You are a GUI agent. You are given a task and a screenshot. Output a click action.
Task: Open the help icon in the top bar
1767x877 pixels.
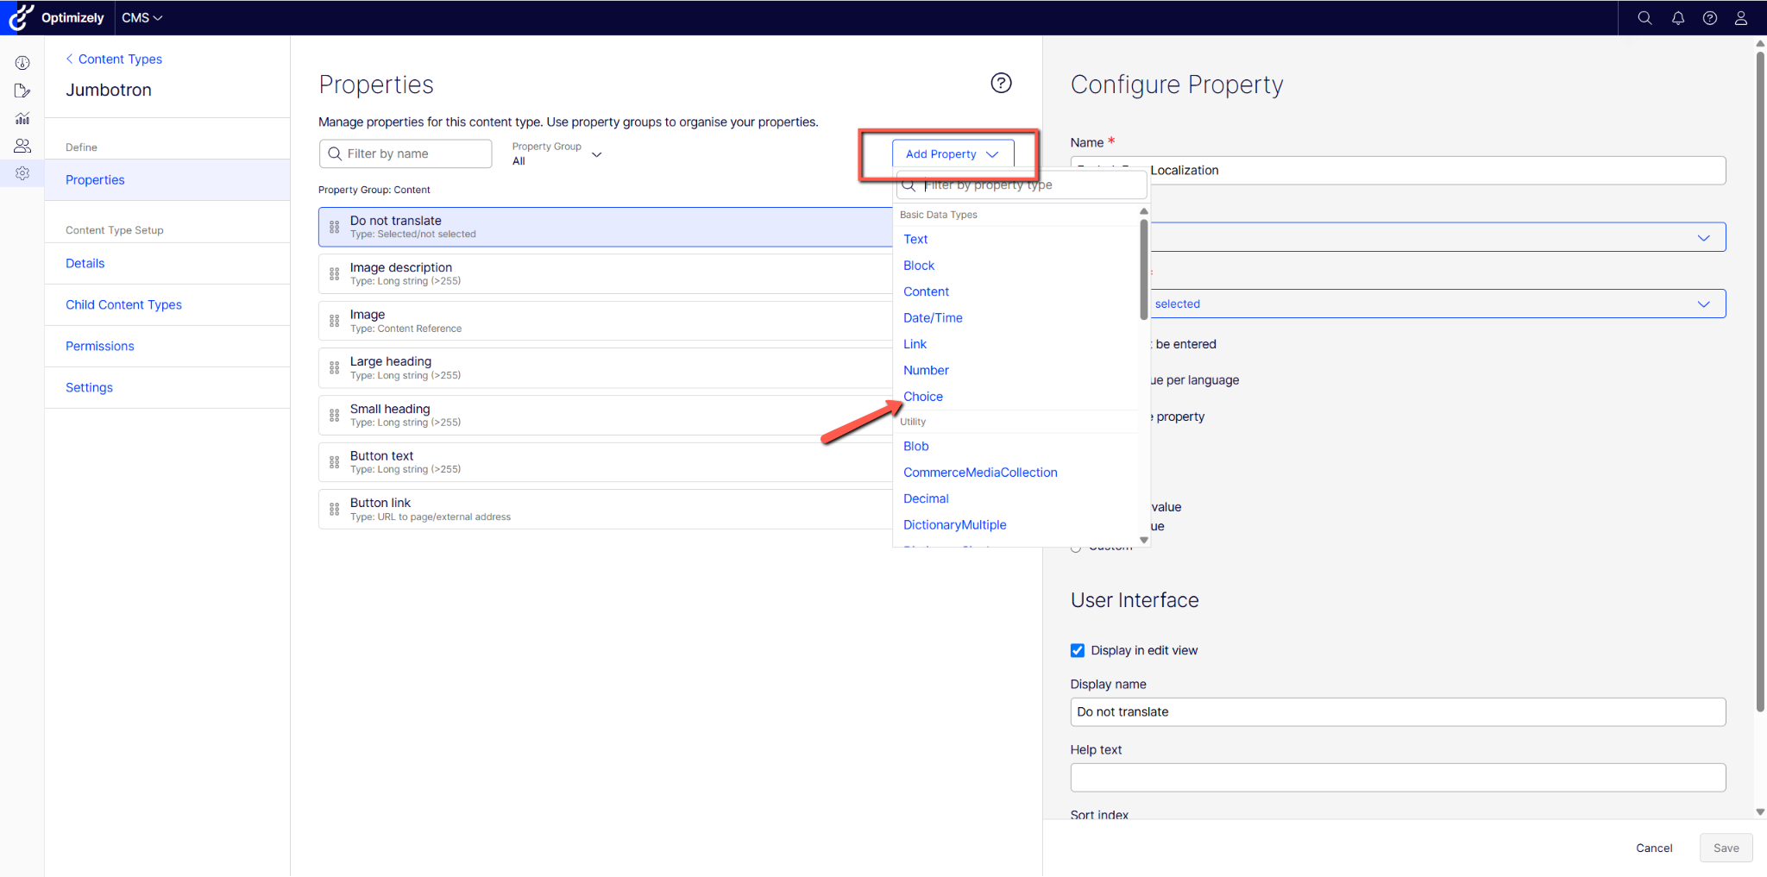pos(1710,18)
